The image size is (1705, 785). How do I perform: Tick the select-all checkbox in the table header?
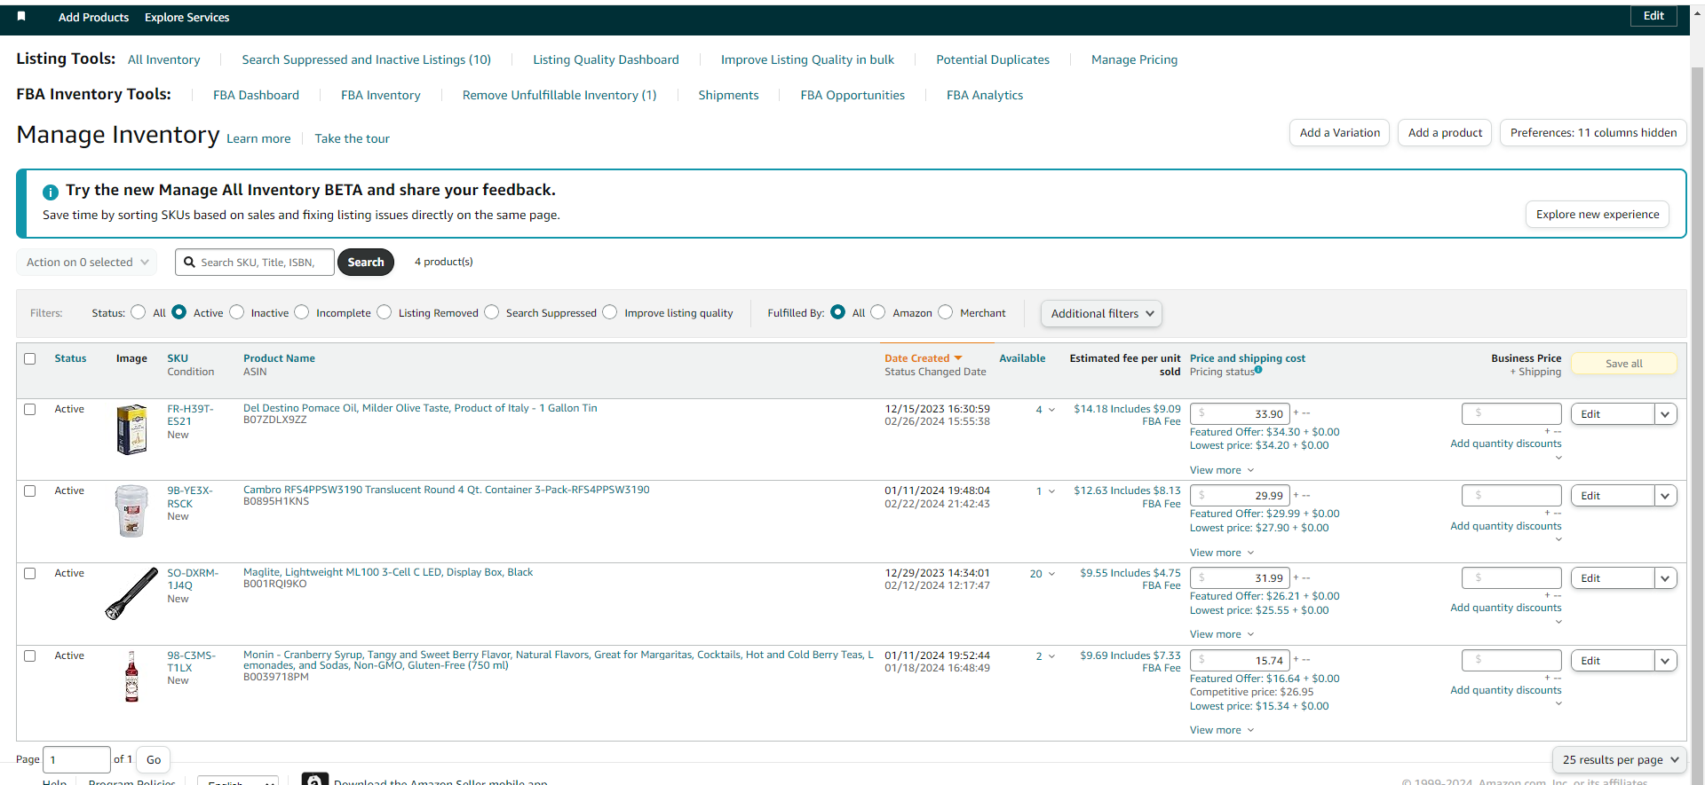[30, 359]
